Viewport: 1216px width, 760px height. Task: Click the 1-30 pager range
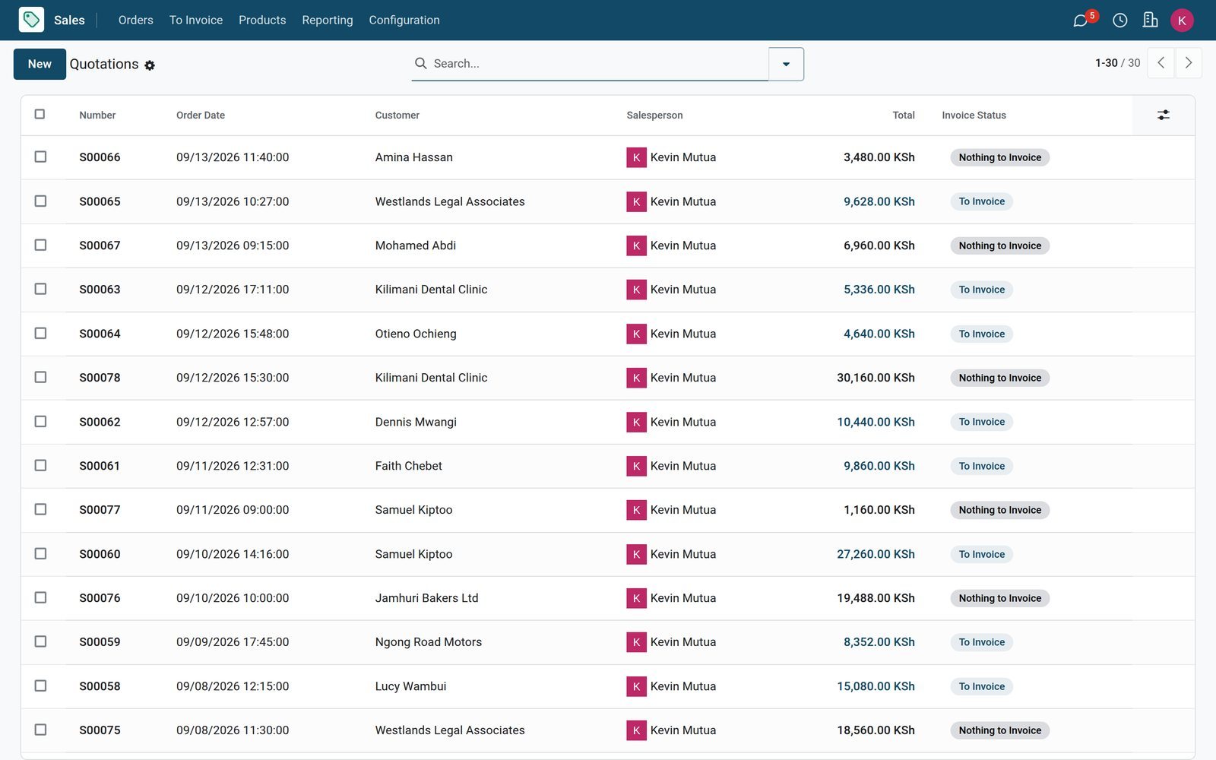(x=1106, y=63)
